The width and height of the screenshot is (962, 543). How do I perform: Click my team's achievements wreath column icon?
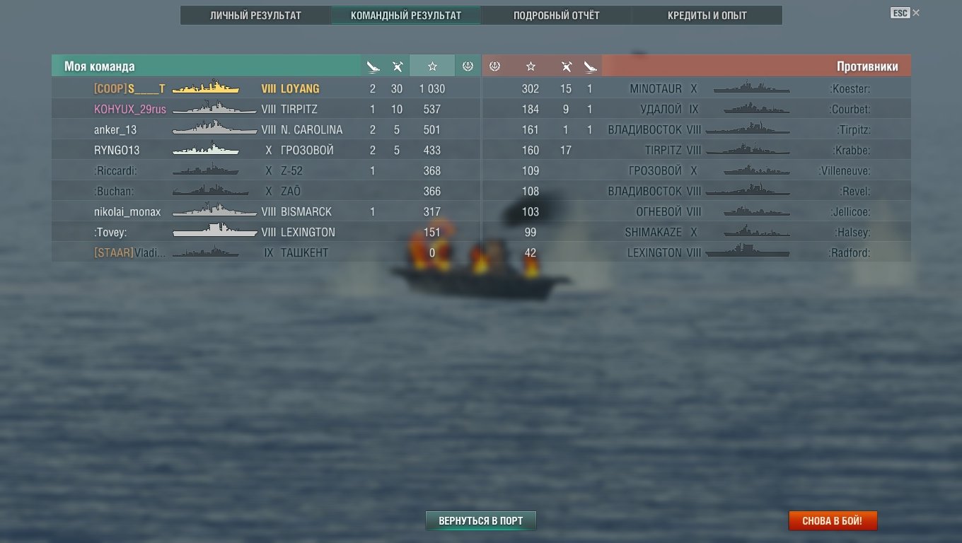tap(468, 66)
